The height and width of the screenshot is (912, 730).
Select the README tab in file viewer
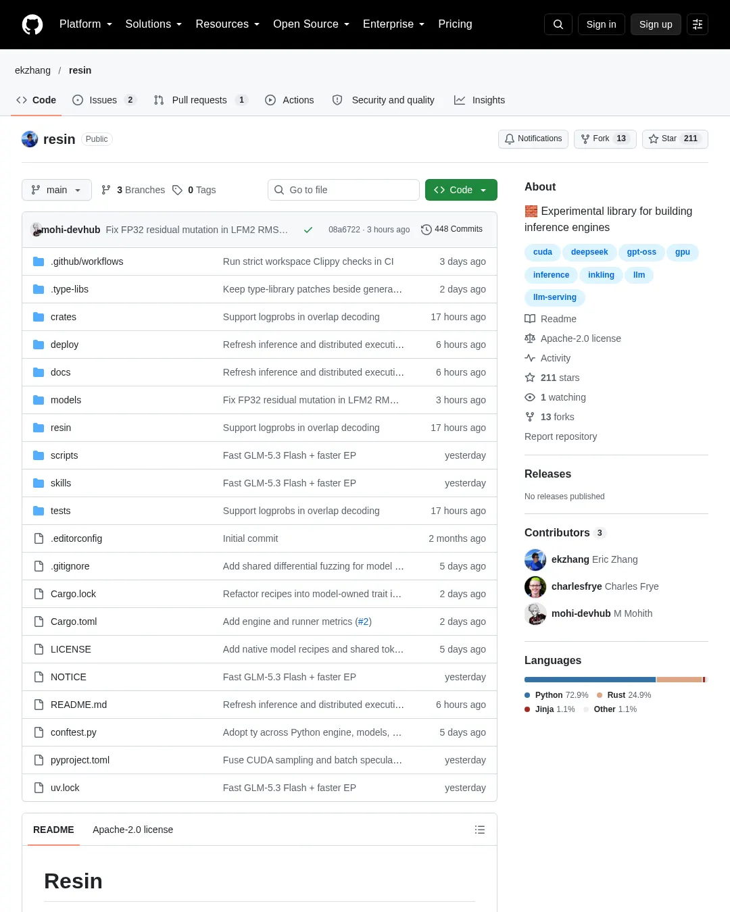pyautogui.click(x=53, y=830)
